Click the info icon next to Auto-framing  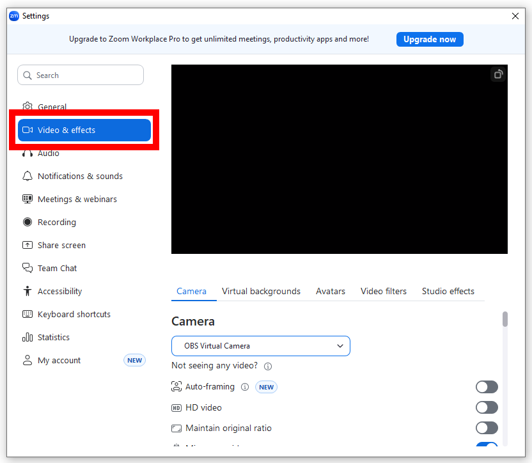tap(245, 387)
